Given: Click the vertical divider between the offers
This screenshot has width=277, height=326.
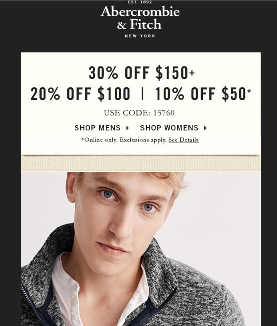Looking at the screenshot, I should pos(143,94).
